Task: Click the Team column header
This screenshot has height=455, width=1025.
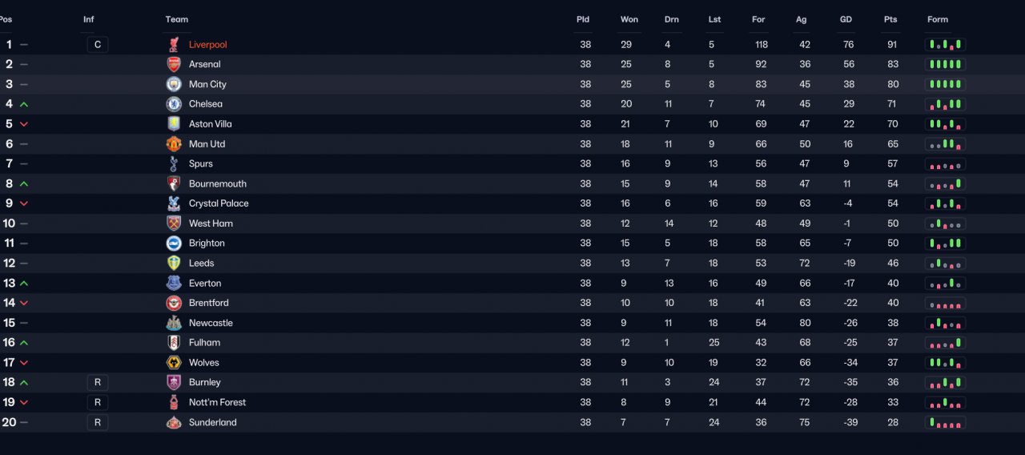Action: (177, 20)
